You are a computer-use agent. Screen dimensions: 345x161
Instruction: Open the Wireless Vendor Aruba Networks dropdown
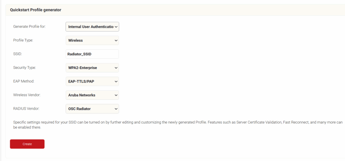tap(92, 95)
